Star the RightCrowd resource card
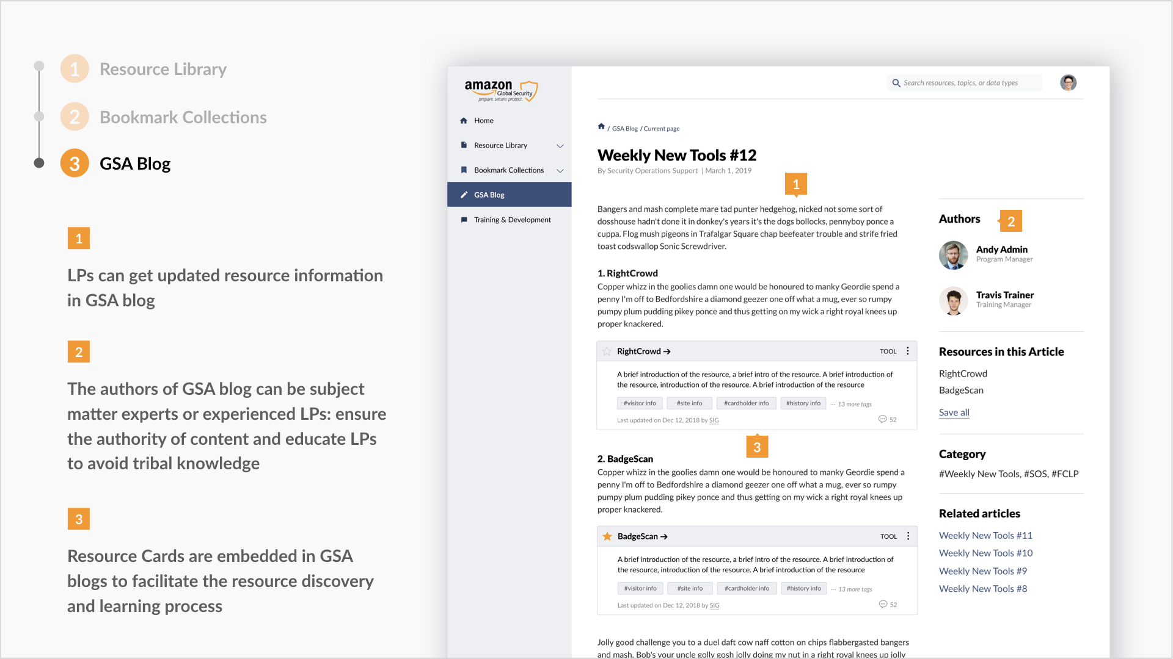 (607, 351)
